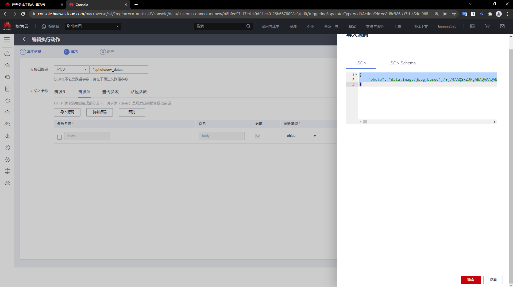This screenshot has height=287, width=513.
Task: Click the first cloud icon in sidebar
Action: coord(7,54)
